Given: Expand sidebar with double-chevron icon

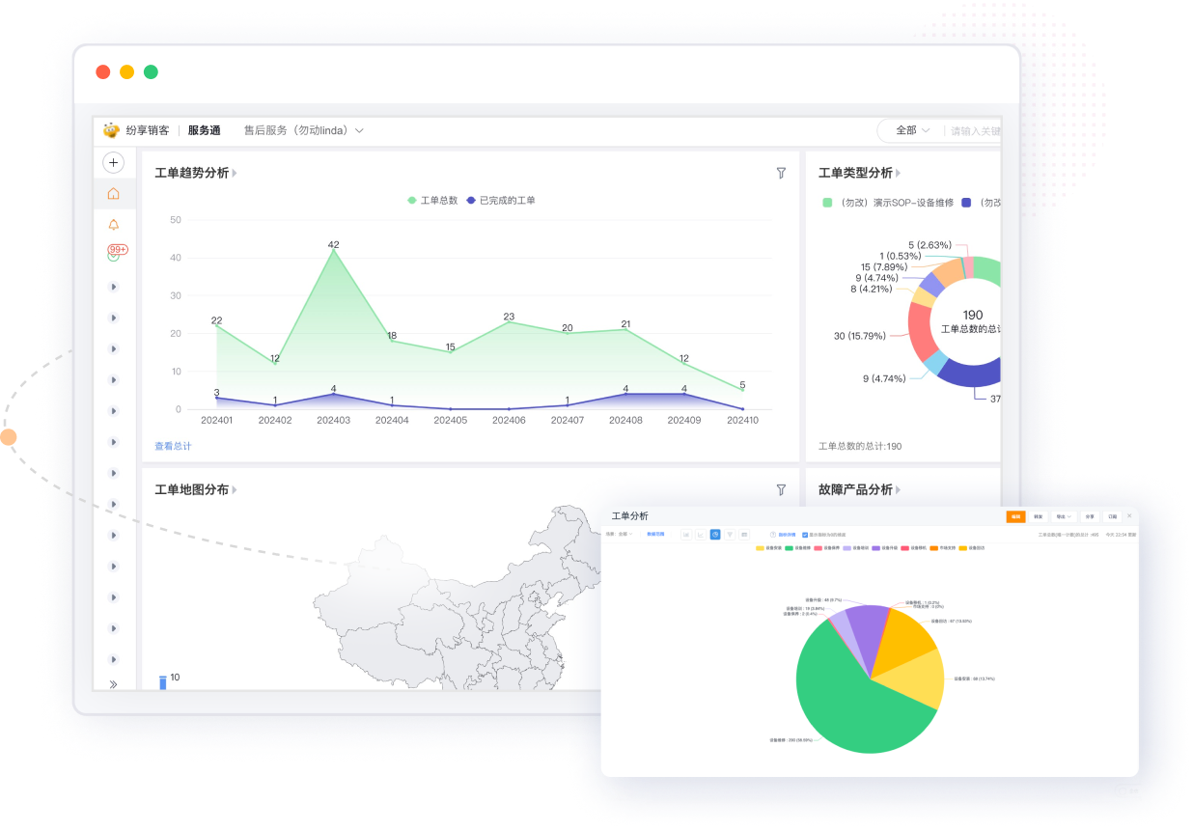Looking at the screenshot, I should tap(113, 683).
